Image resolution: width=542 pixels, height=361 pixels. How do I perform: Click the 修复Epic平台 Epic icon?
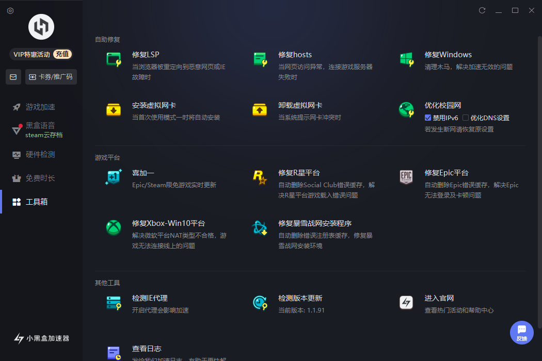[x=406, y=177]
